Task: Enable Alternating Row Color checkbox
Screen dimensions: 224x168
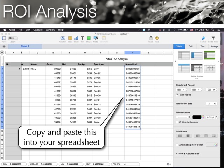Action: (x=177, y=145)
